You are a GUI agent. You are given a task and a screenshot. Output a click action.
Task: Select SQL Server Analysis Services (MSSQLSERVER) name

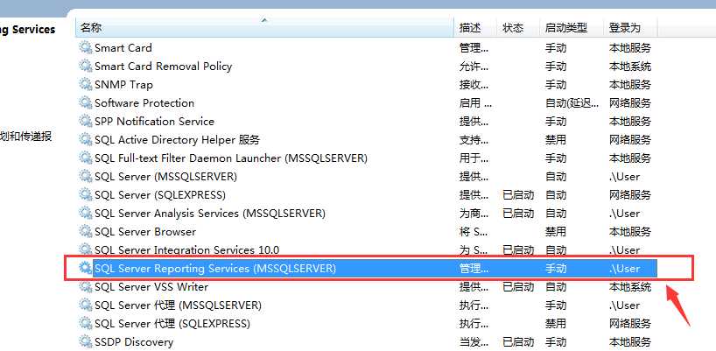[x=210, y=214]
